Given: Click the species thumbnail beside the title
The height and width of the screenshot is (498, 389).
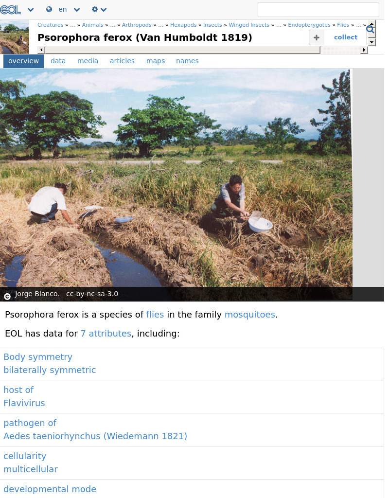Looking at the screenshot, I should pos(15,37).
